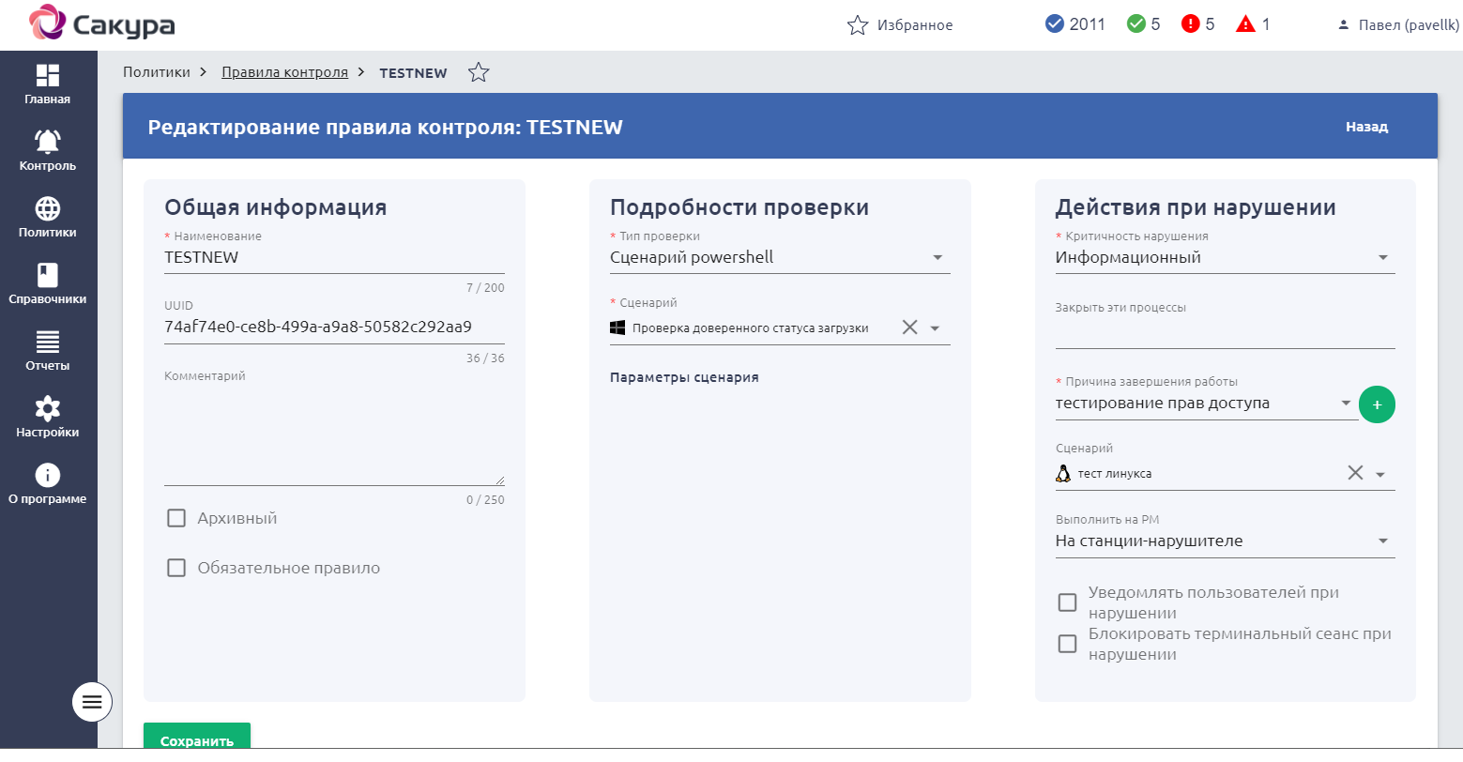The width and height of the screenshot is (1463, 762).
Task: Click the green plus add-reason button
Action: [1377, 404]
